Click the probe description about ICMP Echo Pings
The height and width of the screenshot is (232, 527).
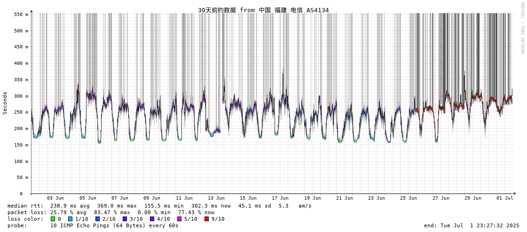[x=114, y=225]
